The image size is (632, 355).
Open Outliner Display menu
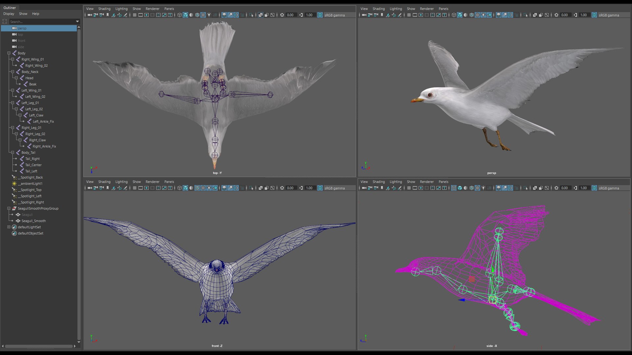[x=9, y=14]
